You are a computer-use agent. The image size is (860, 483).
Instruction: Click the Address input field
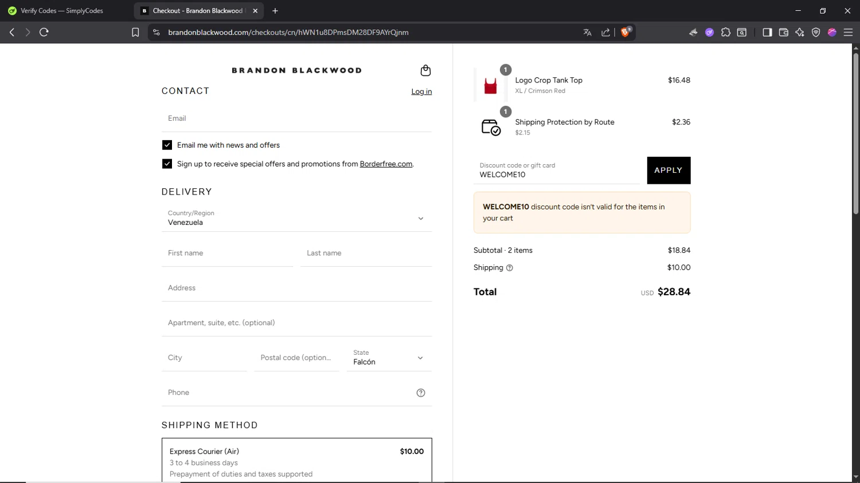[297, 288]
